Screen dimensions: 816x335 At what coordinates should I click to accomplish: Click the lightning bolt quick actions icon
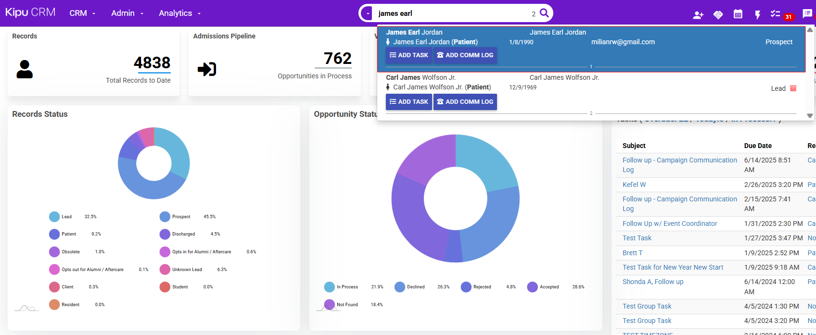click(x=757, y=15)
